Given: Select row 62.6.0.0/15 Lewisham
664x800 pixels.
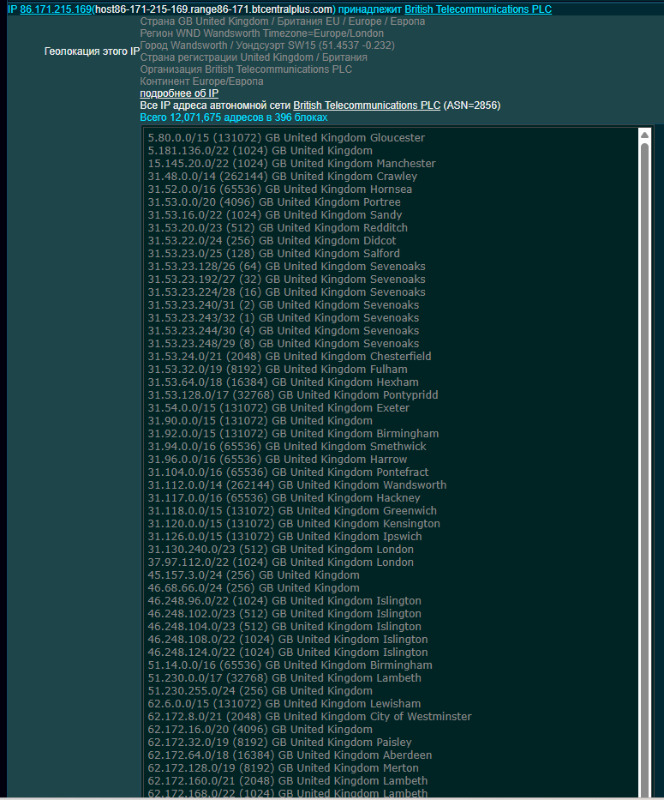Looking at the screenshot, I should (x=284, y=704).
